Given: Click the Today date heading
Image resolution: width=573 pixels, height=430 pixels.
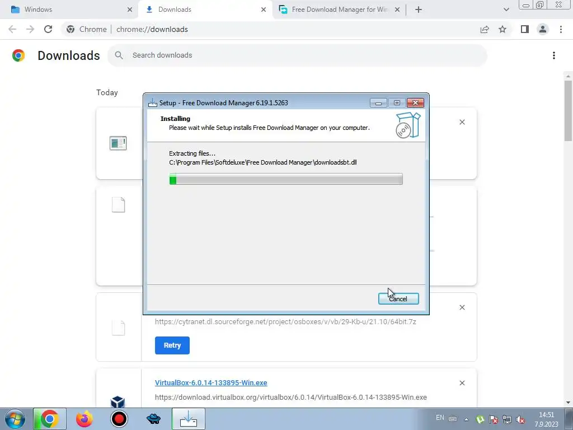Looking at the screenshot, I should [107, 92].
